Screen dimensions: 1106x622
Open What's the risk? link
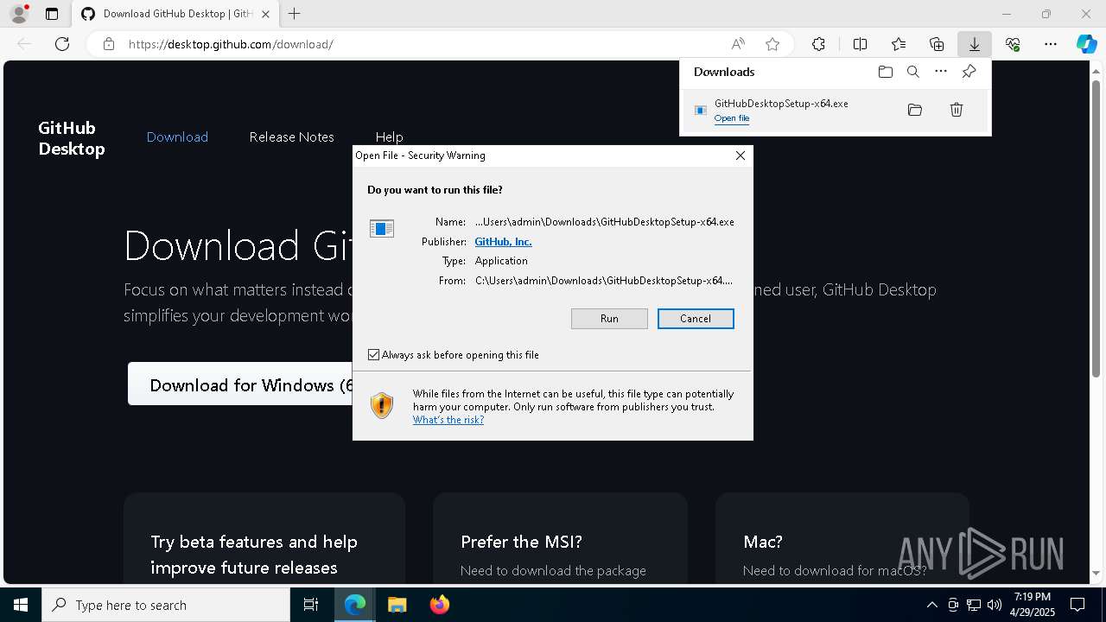coord(448,420)
